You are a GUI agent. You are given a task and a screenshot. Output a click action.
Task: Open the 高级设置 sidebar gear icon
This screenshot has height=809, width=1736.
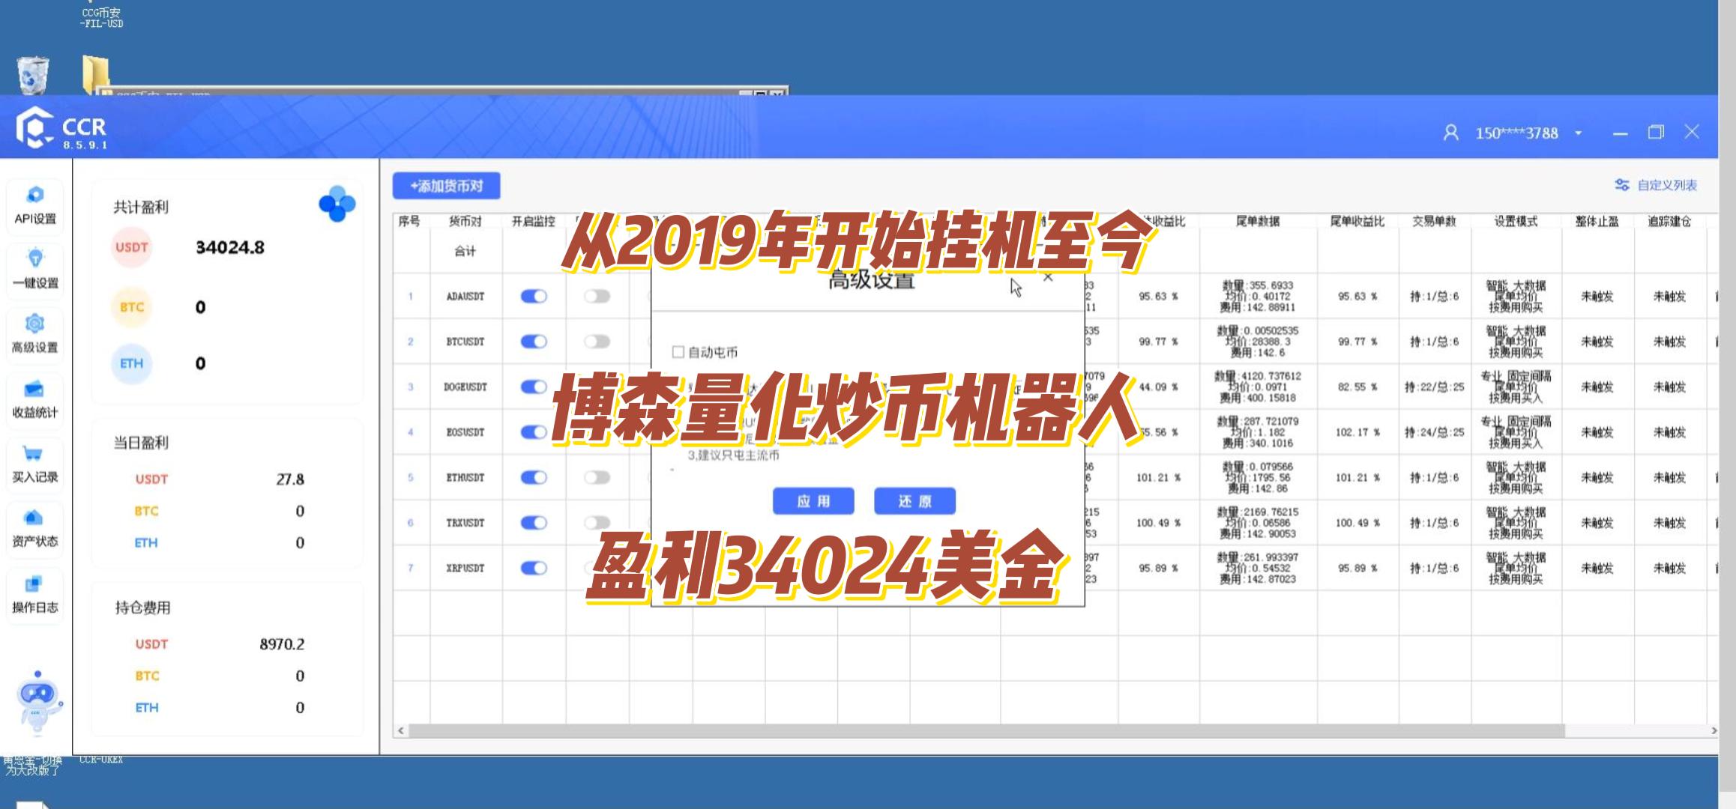(35, 334)
